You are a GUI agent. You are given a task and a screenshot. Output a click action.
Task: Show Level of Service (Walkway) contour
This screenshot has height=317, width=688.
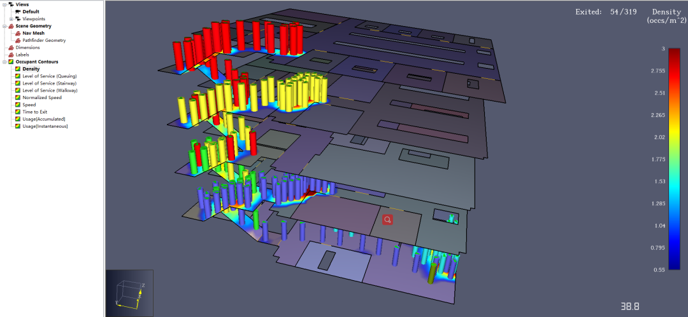(x=50, y=90)
